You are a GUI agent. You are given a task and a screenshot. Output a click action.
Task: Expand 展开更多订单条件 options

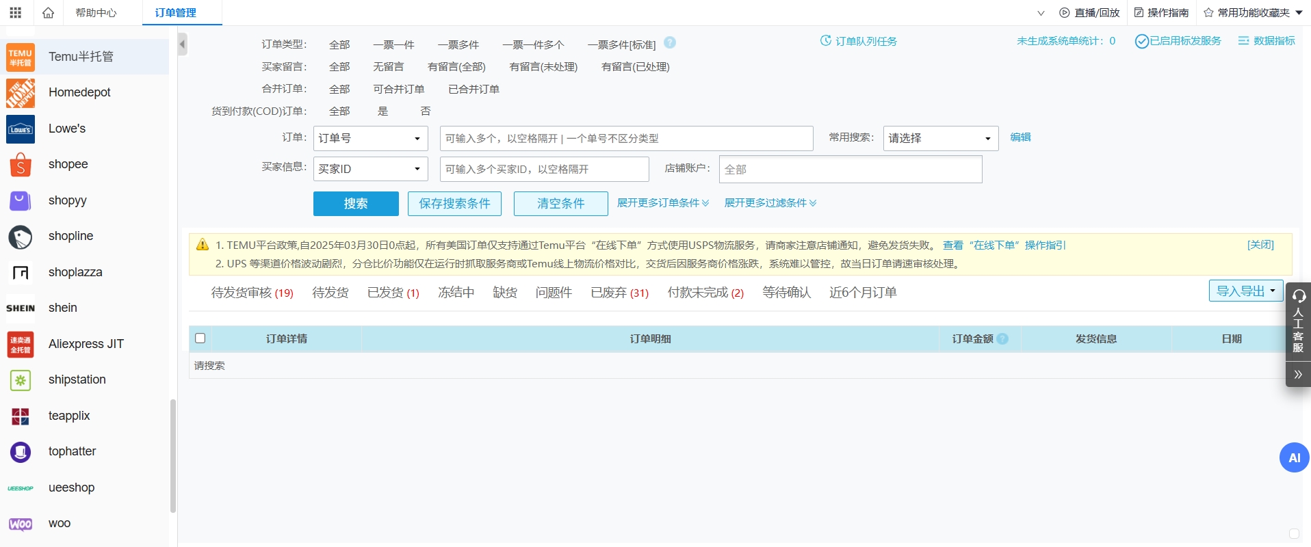point(662,203)
